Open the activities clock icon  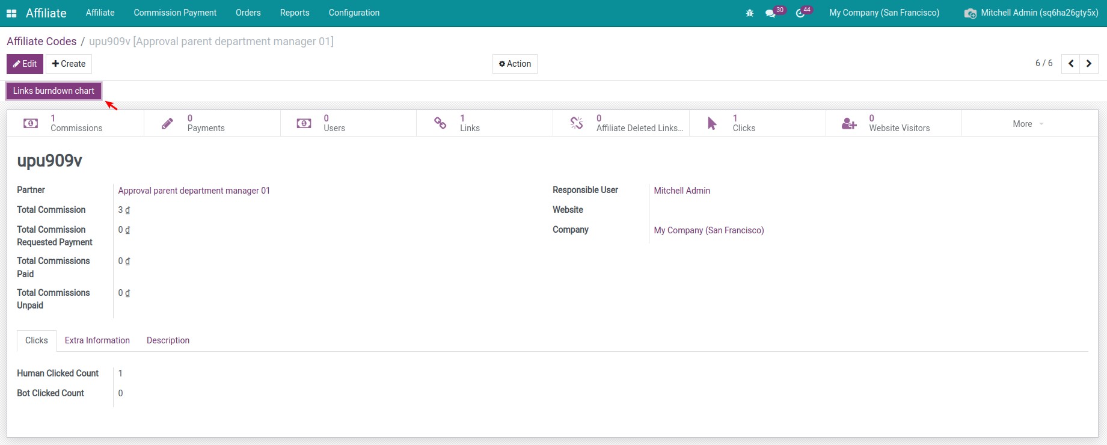tap(800, 13)
